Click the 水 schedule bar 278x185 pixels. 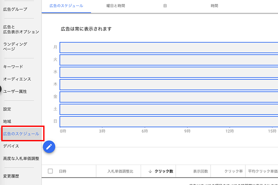coord(169,72)
